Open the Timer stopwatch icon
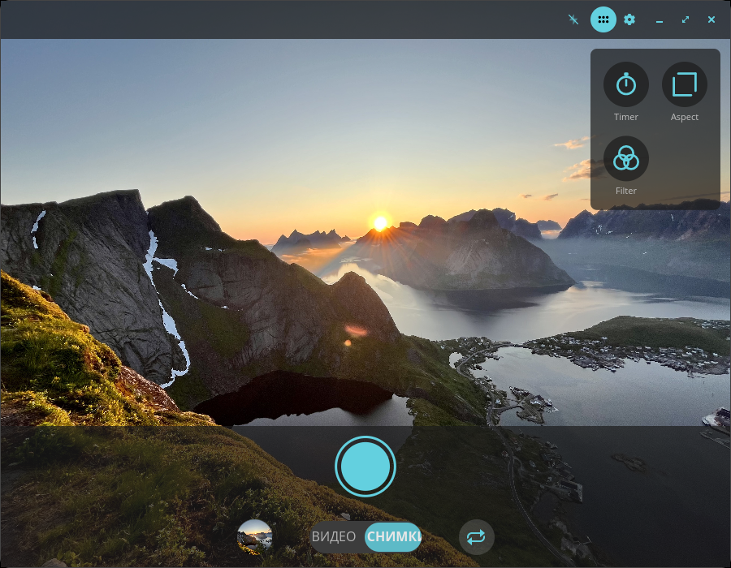Image resolution: width=731 pixels, height=568 pixels. [x=625, y=84]
